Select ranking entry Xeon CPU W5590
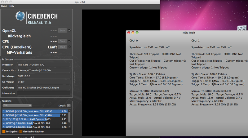 tap(35, 111)
